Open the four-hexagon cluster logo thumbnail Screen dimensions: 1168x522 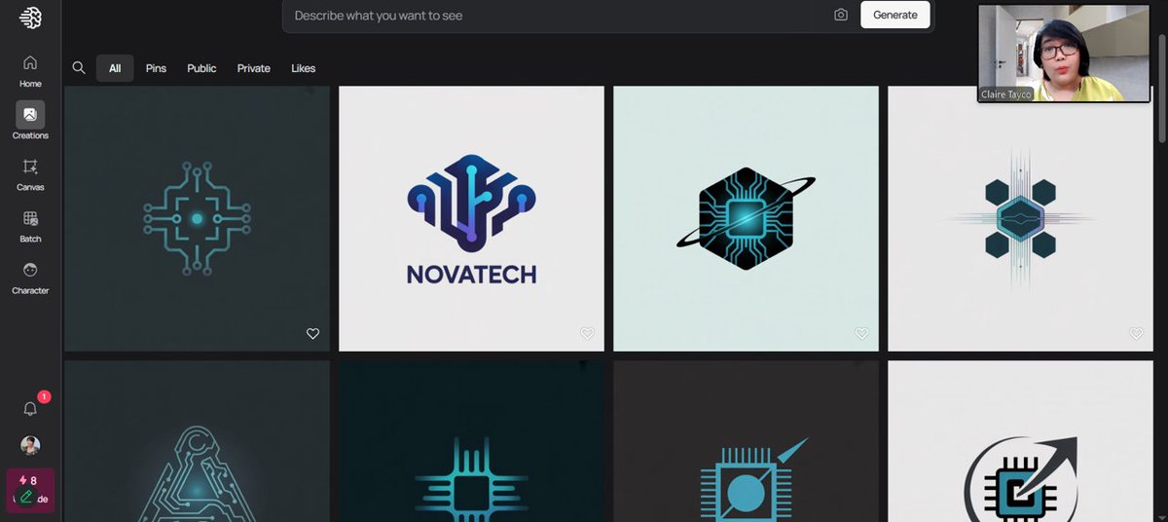(1020, 218)
